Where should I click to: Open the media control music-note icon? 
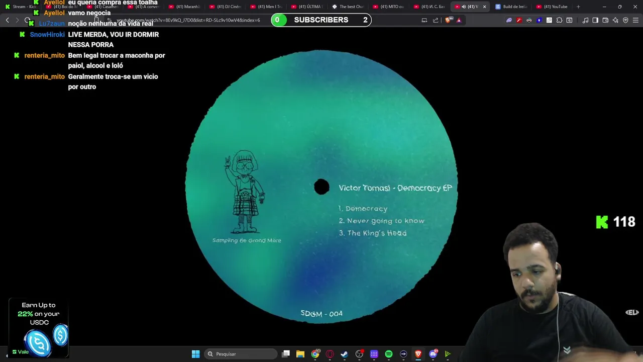(x=585, y=20)
